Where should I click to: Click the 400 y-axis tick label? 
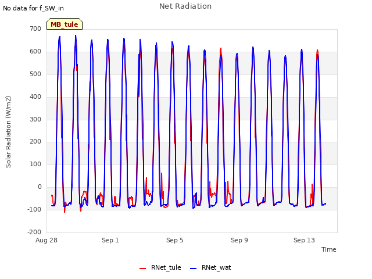click(x=35, y=97)
